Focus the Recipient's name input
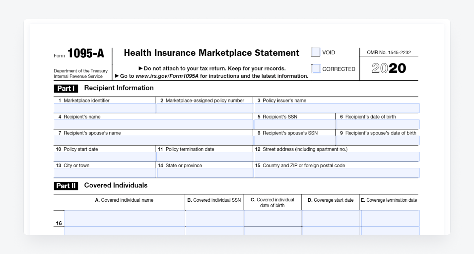 (153, 124)
